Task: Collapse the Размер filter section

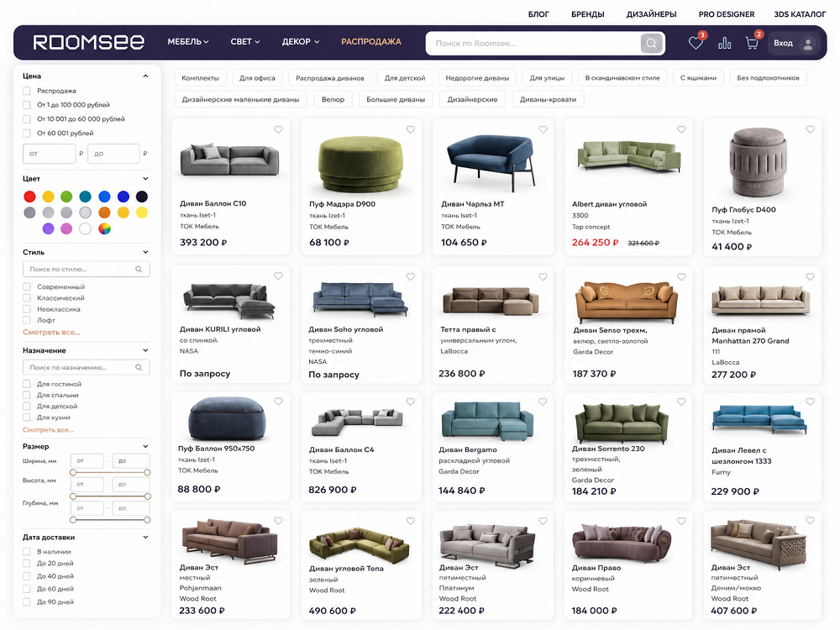Action: tap(145, 446)
